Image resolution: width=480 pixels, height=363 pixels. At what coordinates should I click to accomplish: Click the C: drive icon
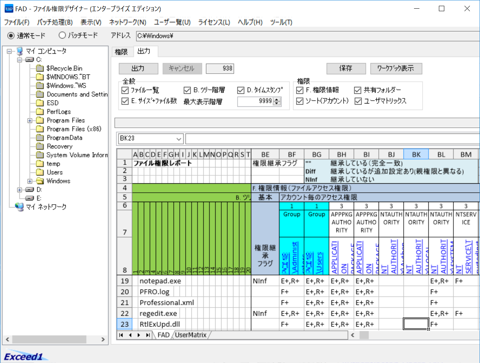tap(30, 60)
